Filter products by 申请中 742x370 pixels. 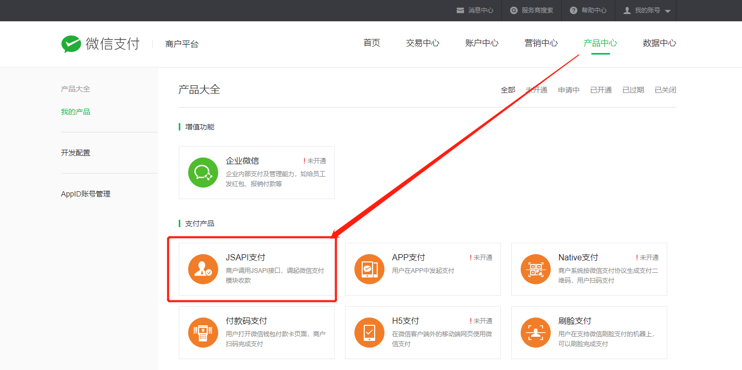(568, 90)
